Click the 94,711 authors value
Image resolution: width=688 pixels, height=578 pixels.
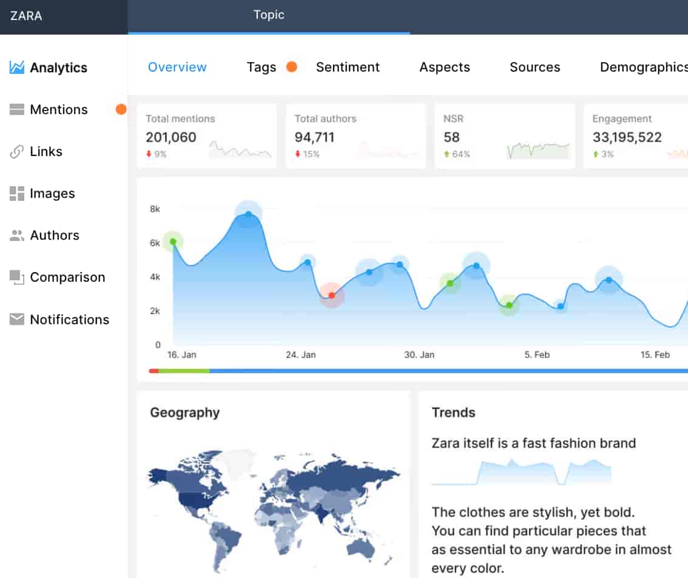click(315, 137)
